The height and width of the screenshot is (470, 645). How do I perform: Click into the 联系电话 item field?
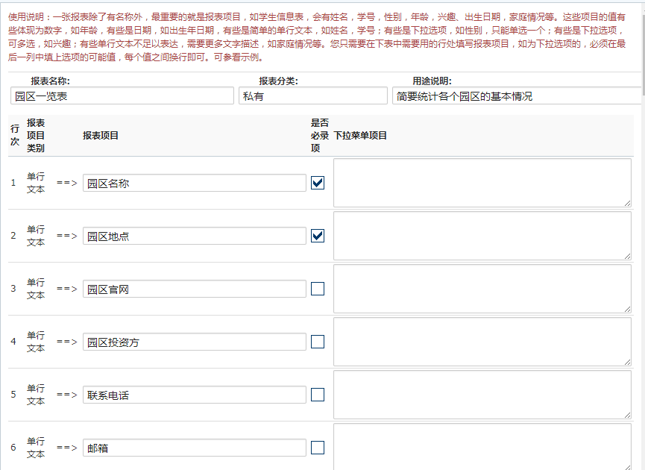point(194,395)
